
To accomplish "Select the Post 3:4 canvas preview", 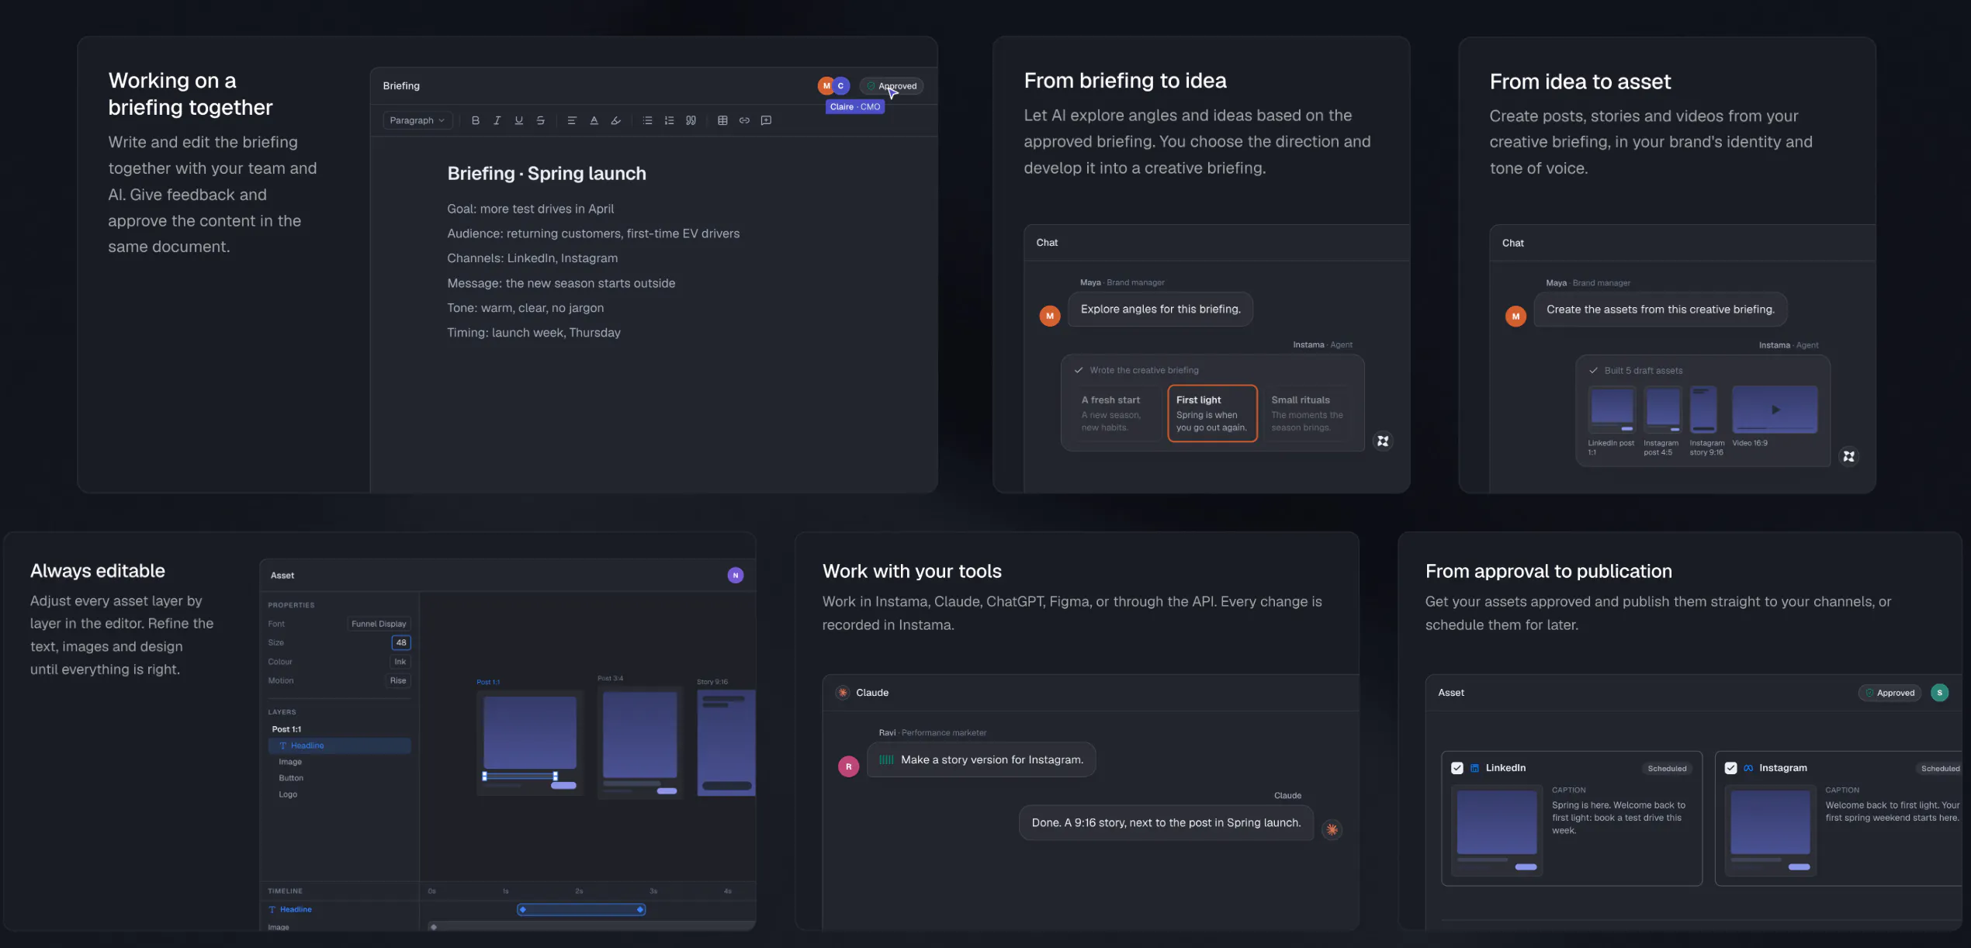I will point(640,742).
